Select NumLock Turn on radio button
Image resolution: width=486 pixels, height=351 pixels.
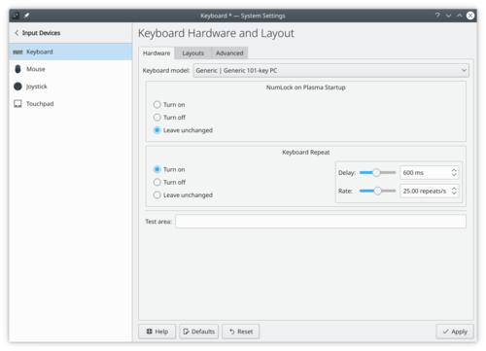[x=157, y=105]
